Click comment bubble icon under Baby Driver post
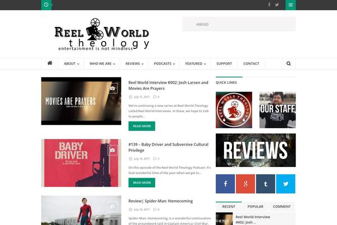337x225 pixels. coord(155,159)
